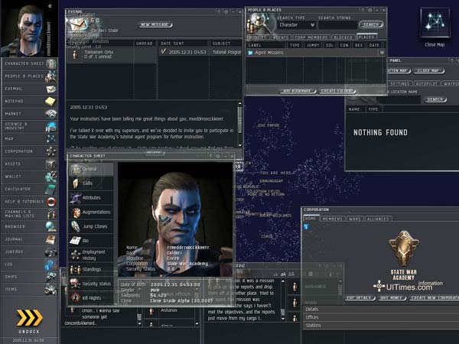Screen dimensions: 459x344
Task: Switch to Agents tab
Action: tap(281, 37)
